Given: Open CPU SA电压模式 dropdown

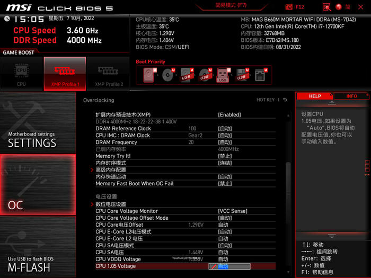Looking at the screenshot, I should (x=225, y=246).
